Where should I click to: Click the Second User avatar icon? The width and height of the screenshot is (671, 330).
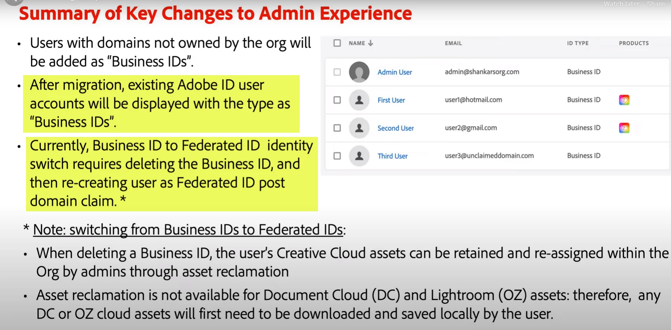point(359,128)
